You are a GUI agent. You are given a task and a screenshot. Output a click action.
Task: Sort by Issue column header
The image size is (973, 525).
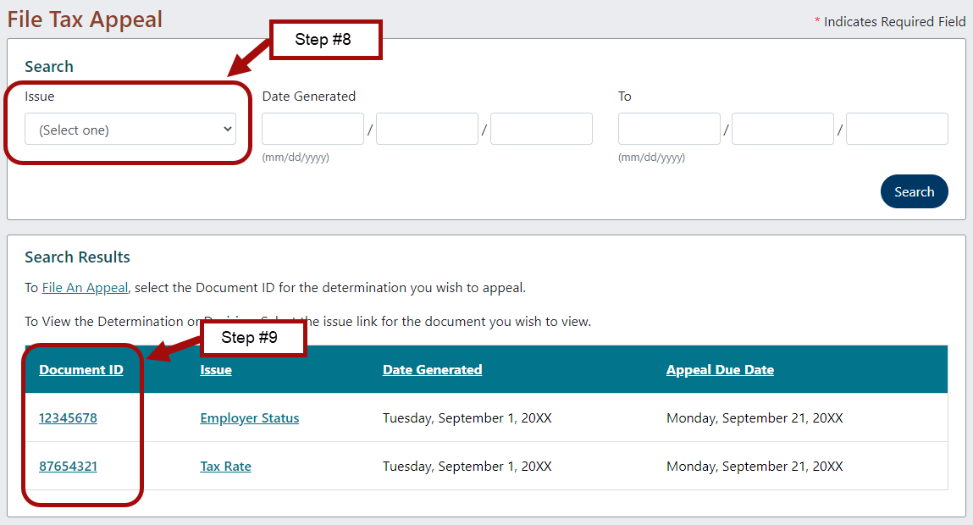[216, 369]
